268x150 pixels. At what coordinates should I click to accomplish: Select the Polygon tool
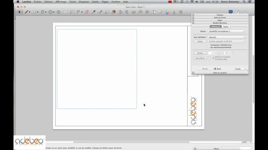pyautogui.click(x=59, y=12)
